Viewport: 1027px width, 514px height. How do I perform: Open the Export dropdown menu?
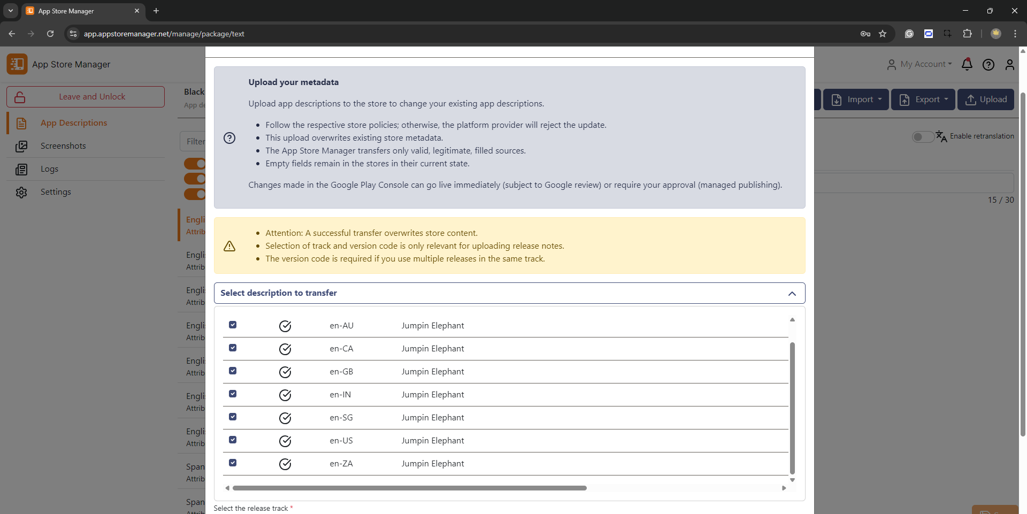tap(923, 99)
